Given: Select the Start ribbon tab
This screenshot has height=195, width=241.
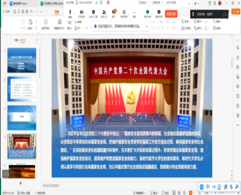Looking at the screenshot, I should pos(57,12).
